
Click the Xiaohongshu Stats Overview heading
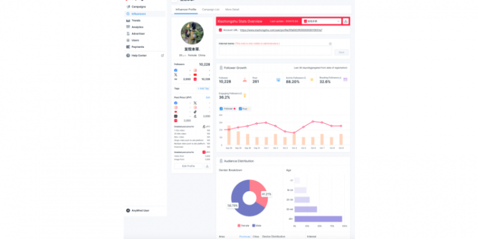click(x=240, y=21)
